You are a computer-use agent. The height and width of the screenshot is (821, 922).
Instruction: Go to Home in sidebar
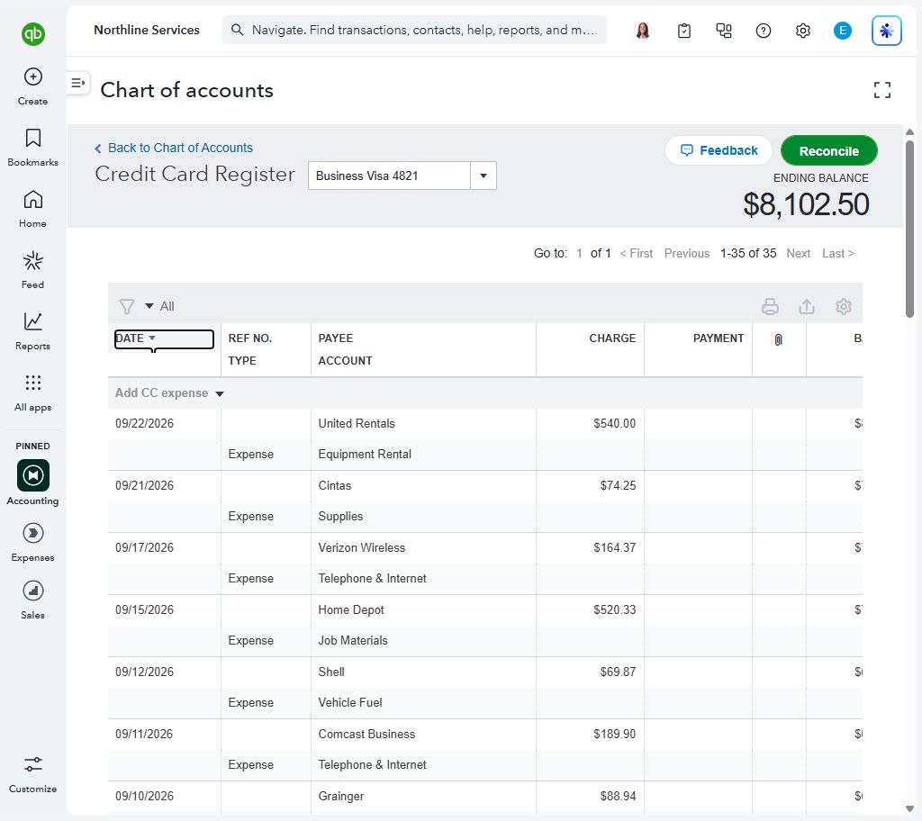[33, 209]
